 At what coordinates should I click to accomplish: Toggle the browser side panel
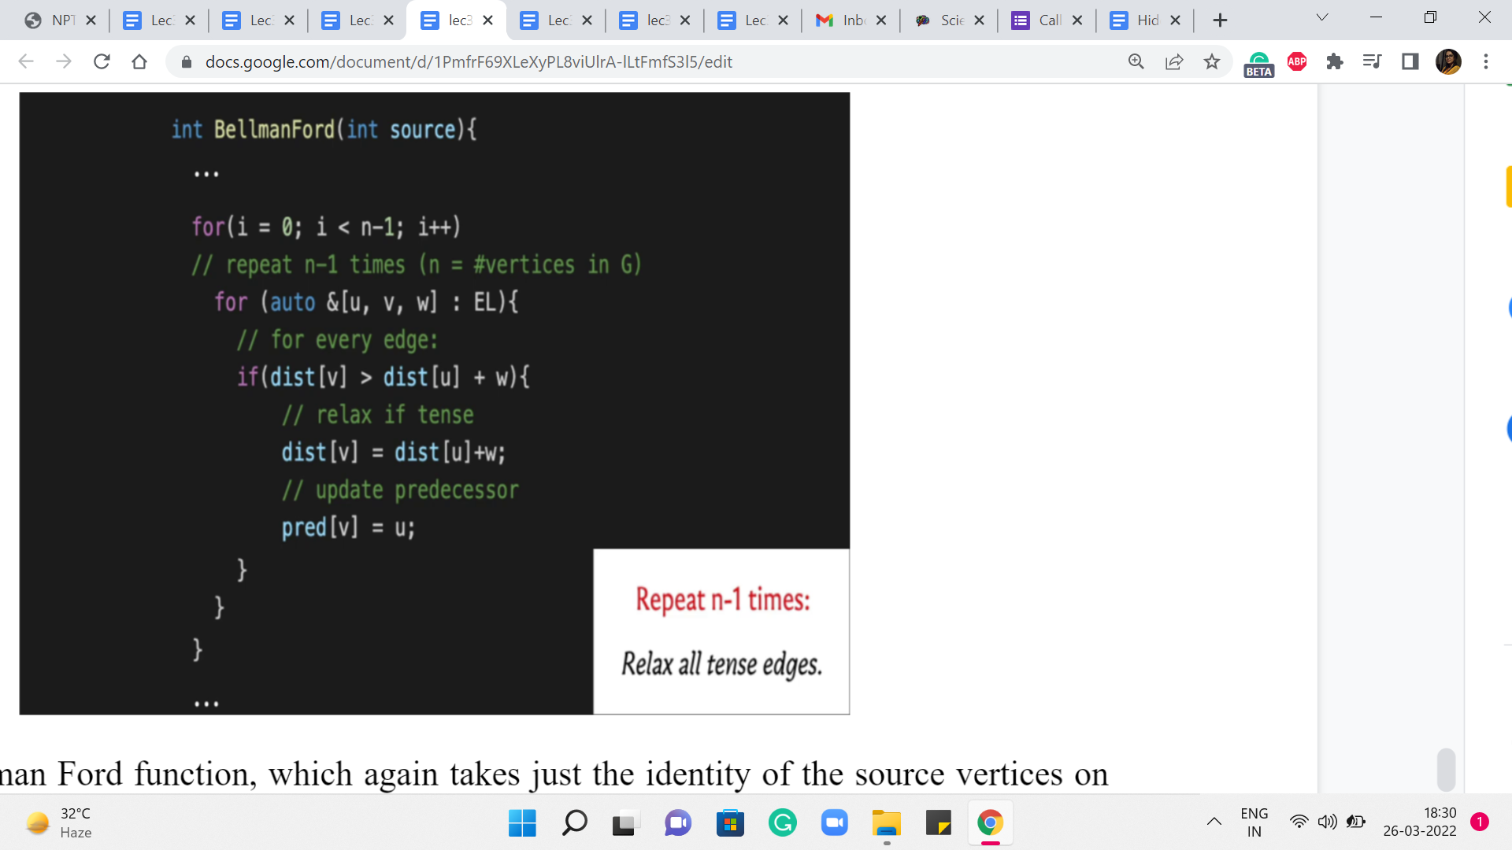click(1410, 61)
